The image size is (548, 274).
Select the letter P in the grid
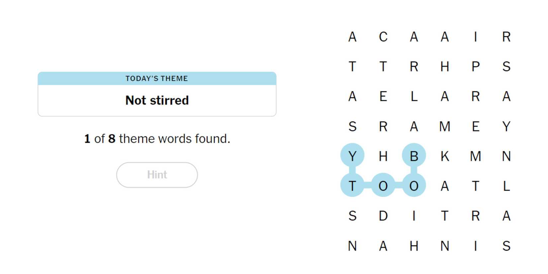(x=475, y=67)
